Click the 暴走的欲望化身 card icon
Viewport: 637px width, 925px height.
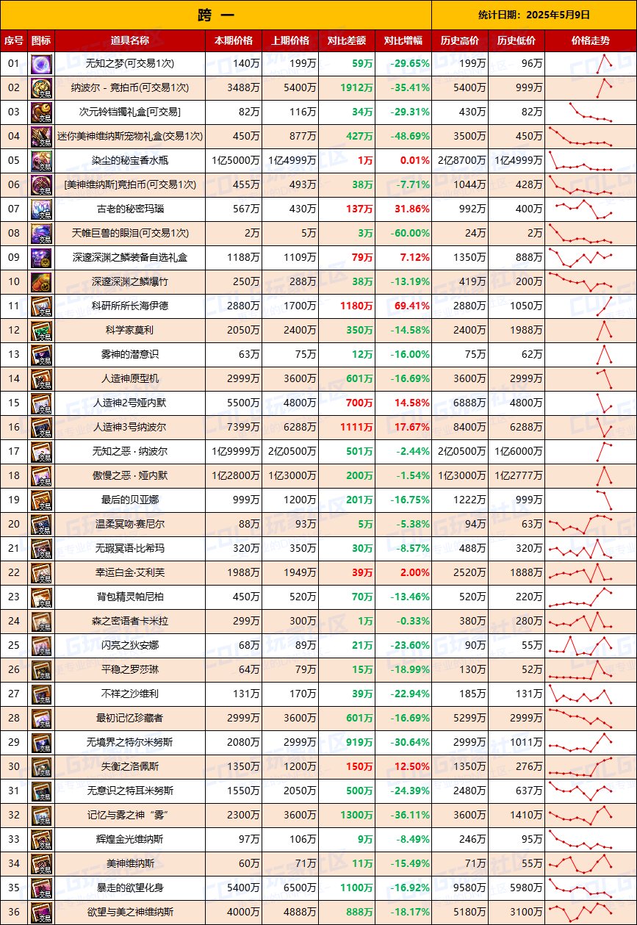40,888
